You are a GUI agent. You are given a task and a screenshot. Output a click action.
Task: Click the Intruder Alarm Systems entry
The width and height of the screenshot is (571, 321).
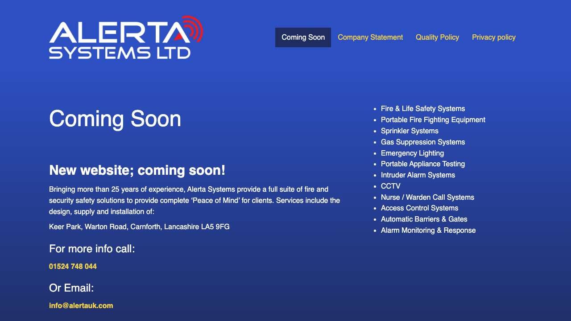[418, 175]
